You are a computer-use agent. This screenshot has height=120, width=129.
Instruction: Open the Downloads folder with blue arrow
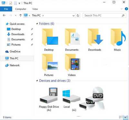95,37
